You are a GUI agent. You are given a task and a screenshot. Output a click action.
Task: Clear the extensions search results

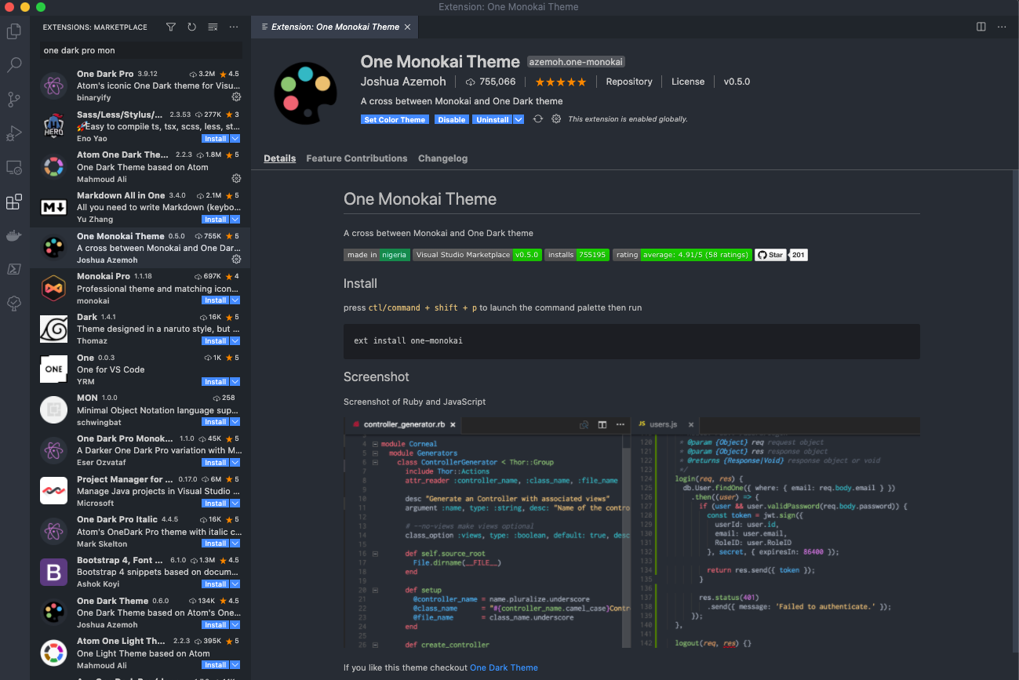213,27
